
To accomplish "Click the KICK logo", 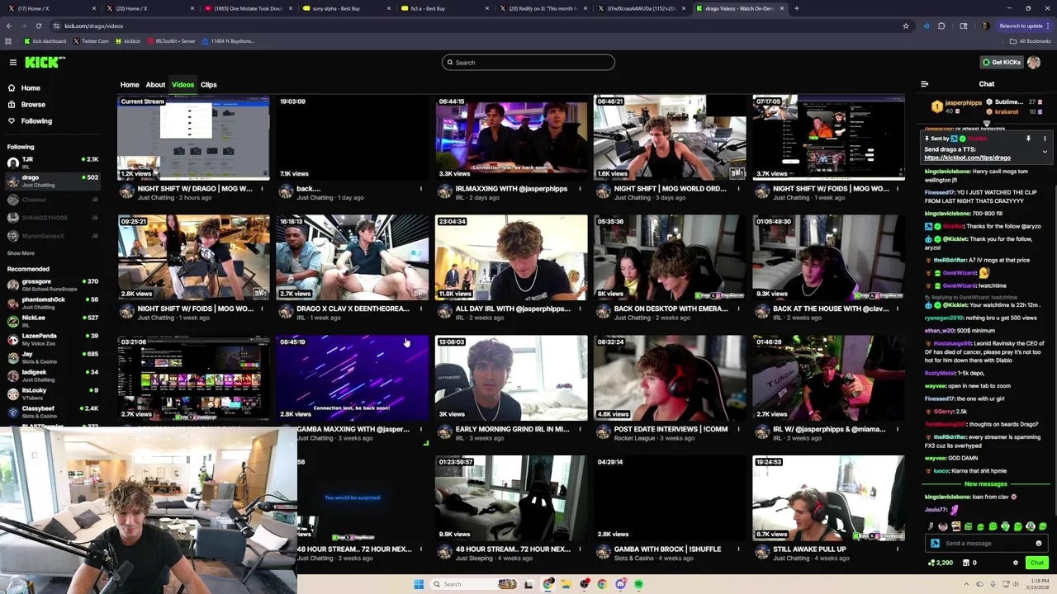I will 43,62.
